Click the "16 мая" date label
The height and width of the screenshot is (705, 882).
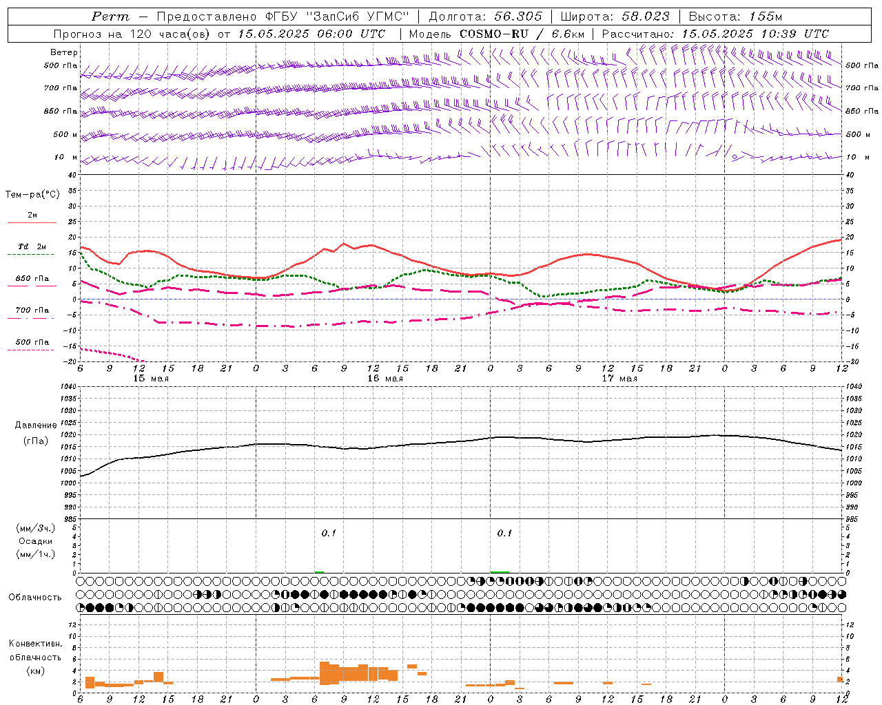tap(385, 379)
